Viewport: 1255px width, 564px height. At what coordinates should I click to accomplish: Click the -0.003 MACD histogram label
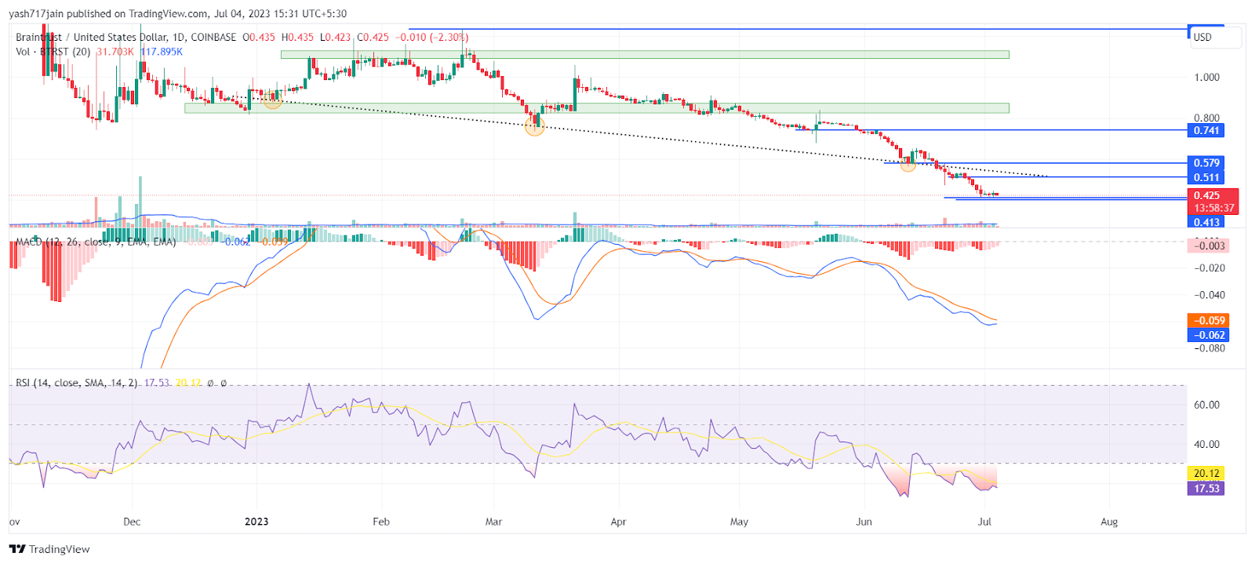coord(1208,246)
